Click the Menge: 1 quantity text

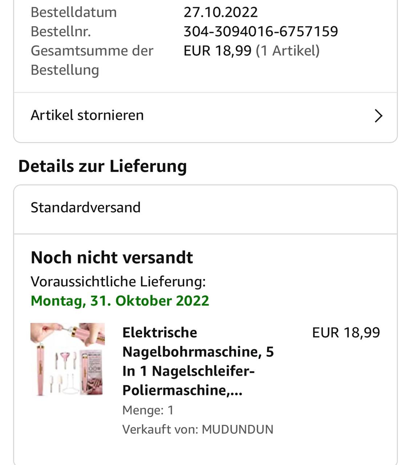(148, 410)
